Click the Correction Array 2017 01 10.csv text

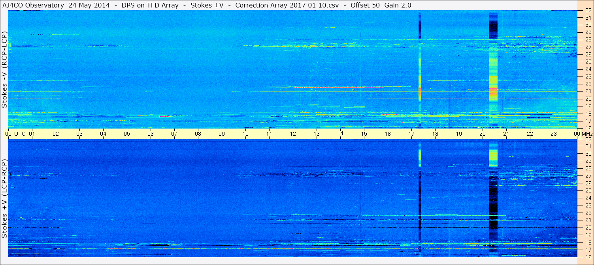click(x=287, y=5)
